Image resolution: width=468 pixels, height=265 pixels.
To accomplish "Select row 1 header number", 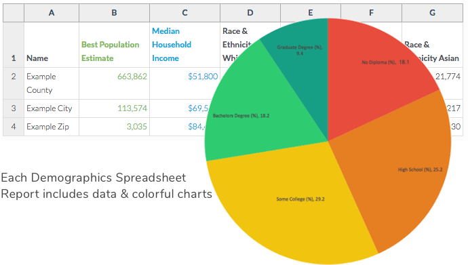I will 14,45.
